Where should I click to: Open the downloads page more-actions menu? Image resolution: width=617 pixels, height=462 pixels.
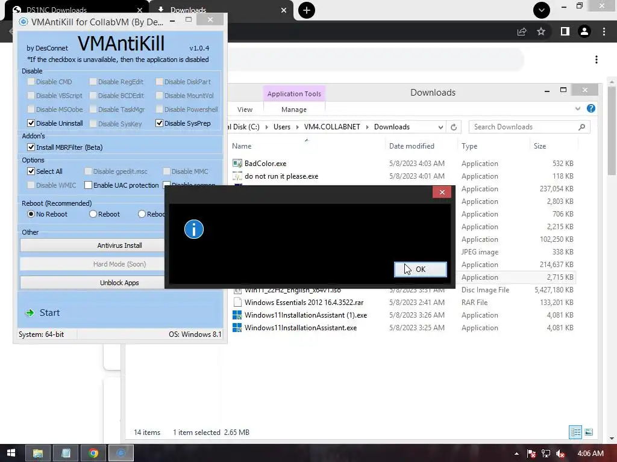click(597, 60)
